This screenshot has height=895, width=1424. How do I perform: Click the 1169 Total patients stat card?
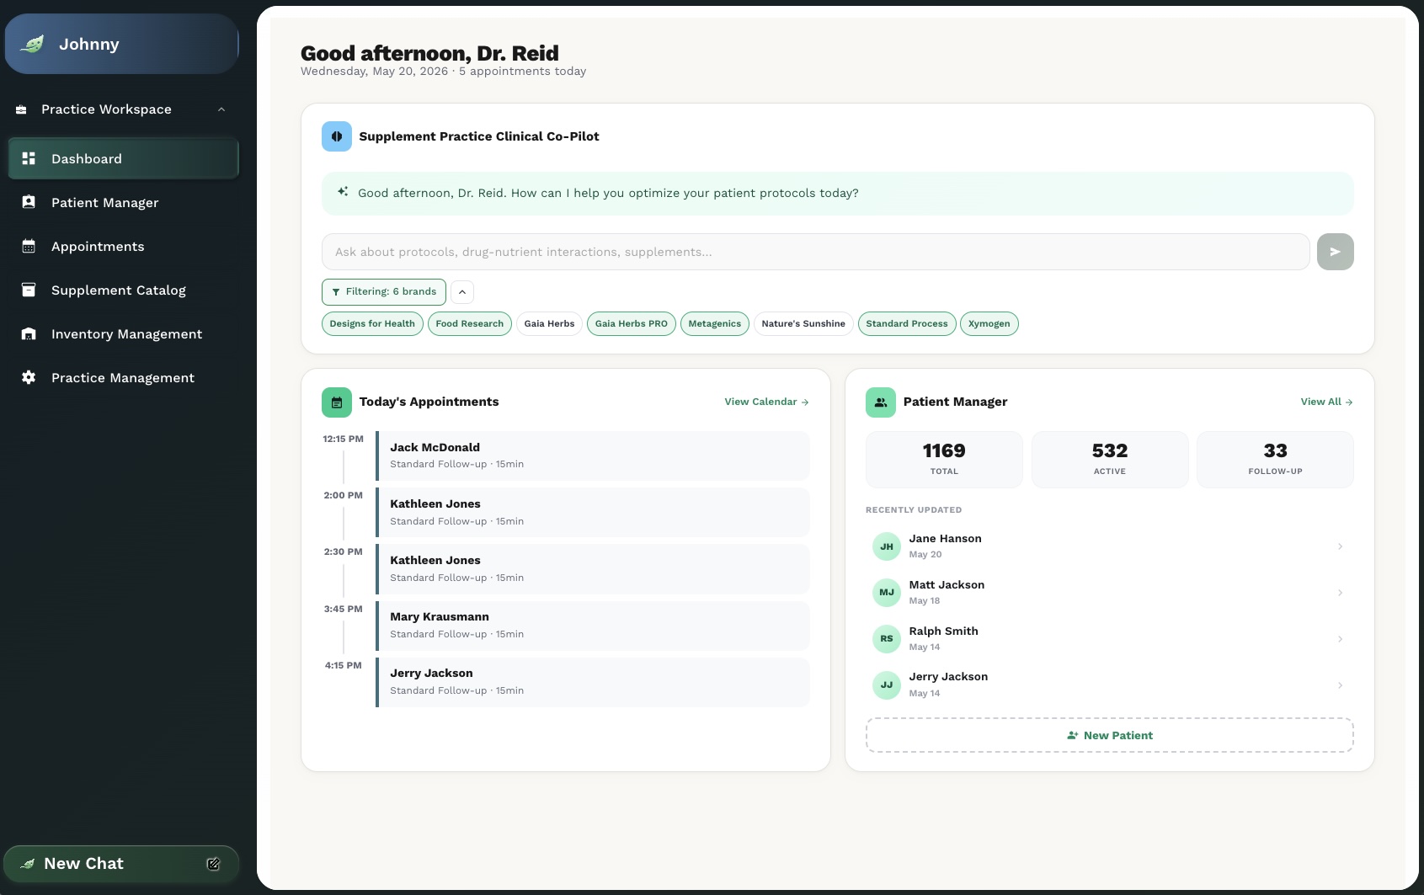[x=944, y=460]
